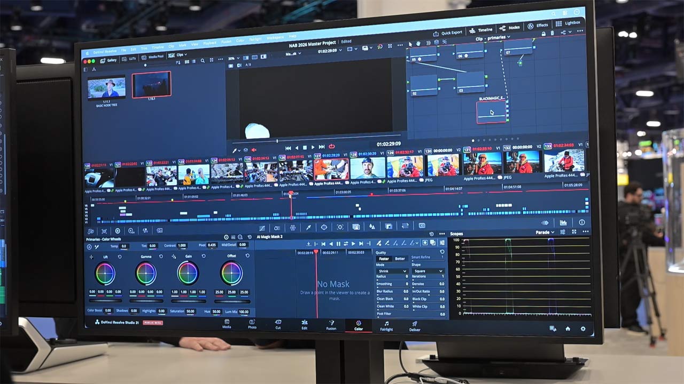Adjust the Gain master wheel slider

[188, 300]
